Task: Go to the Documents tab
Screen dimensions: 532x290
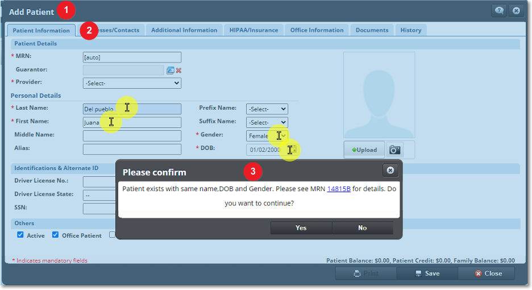Action: [372, 30]
